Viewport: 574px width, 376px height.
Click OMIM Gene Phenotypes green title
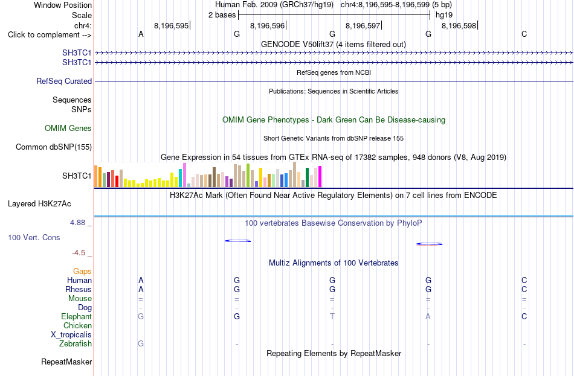pyautogui.click(x=334, y=120)
